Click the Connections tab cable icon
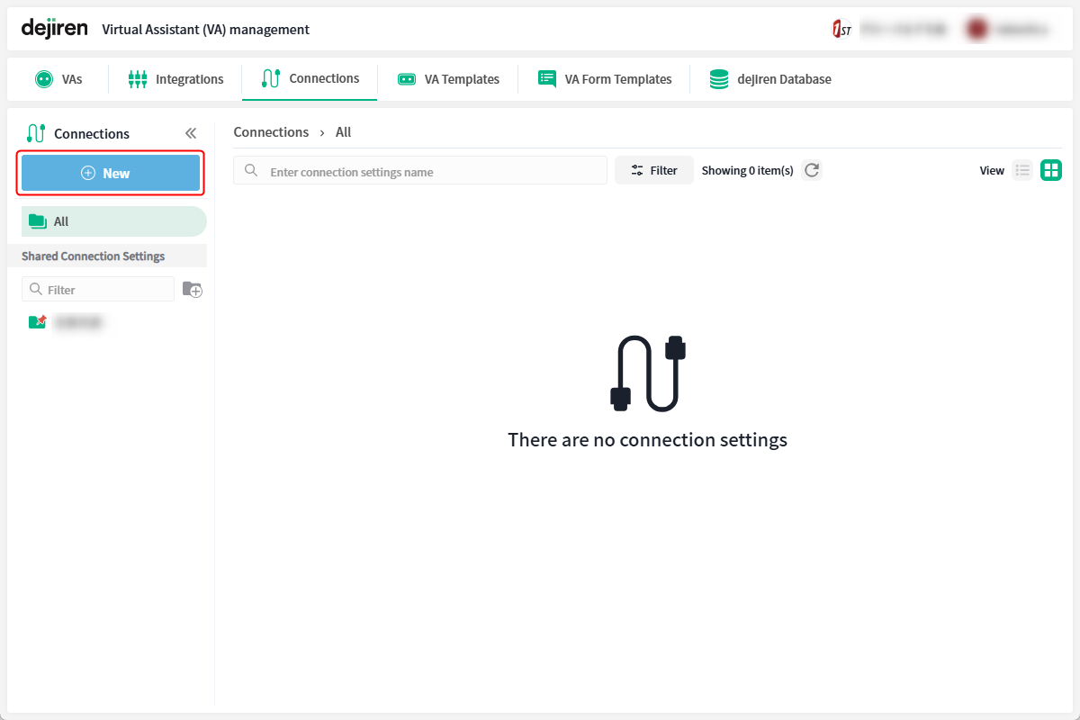Screen dimensions: 1080x720 [271, 78]
